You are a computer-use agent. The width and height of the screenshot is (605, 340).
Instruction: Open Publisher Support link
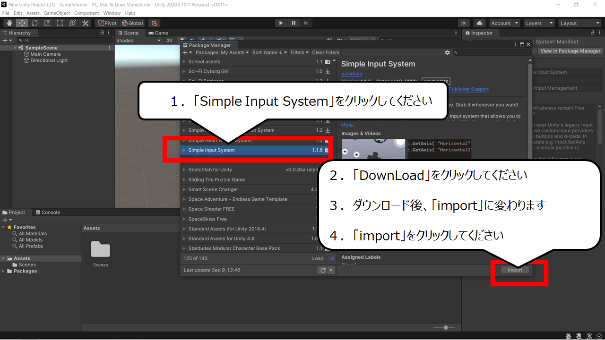pyautogui.click(x=468, y=89)
